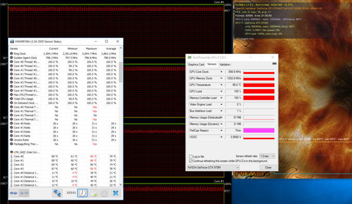Click the GPU Load red graph bar
Screen dimensions: 352x204
coord(259,91)
